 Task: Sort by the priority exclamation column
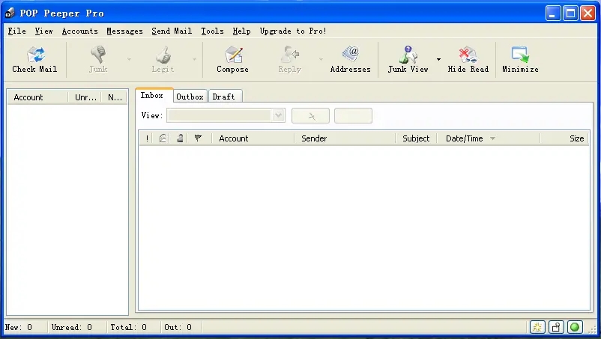click(147, 138)
